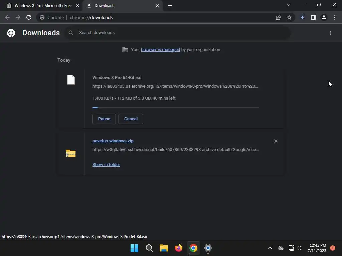Viewport: 342px width, 256px height.
Task: Open the tab search dropdown chevron
Action: tap(288, 5)
